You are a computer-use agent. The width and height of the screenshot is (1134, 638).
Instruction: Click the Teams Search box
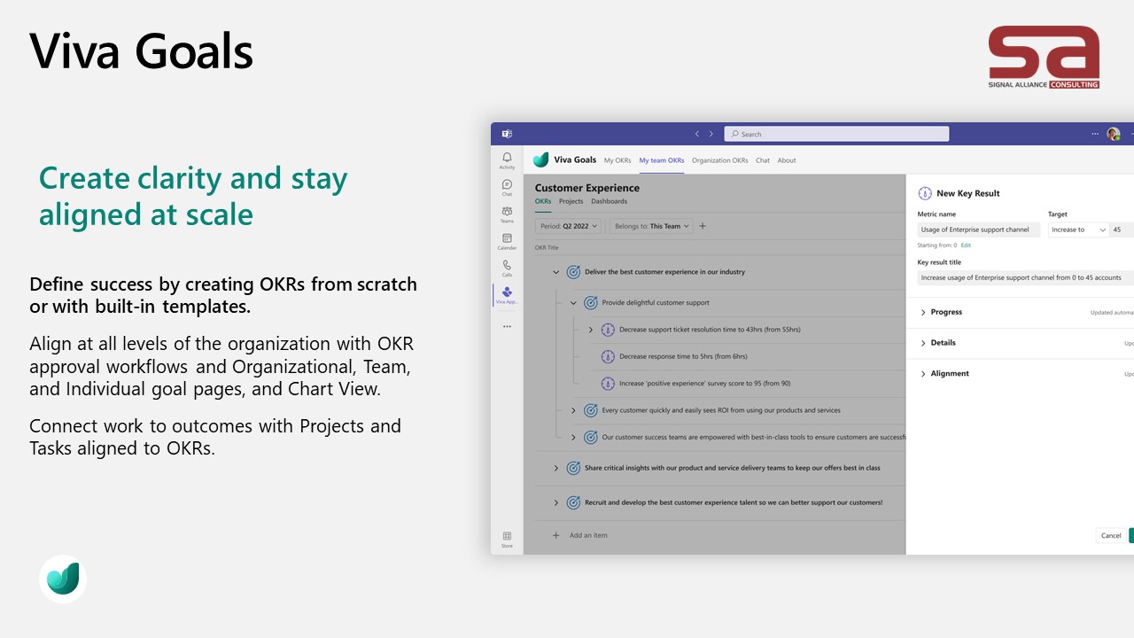[x=836, y=134]
